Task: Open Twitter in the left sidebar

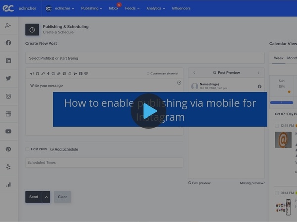Action: (8, 78)
